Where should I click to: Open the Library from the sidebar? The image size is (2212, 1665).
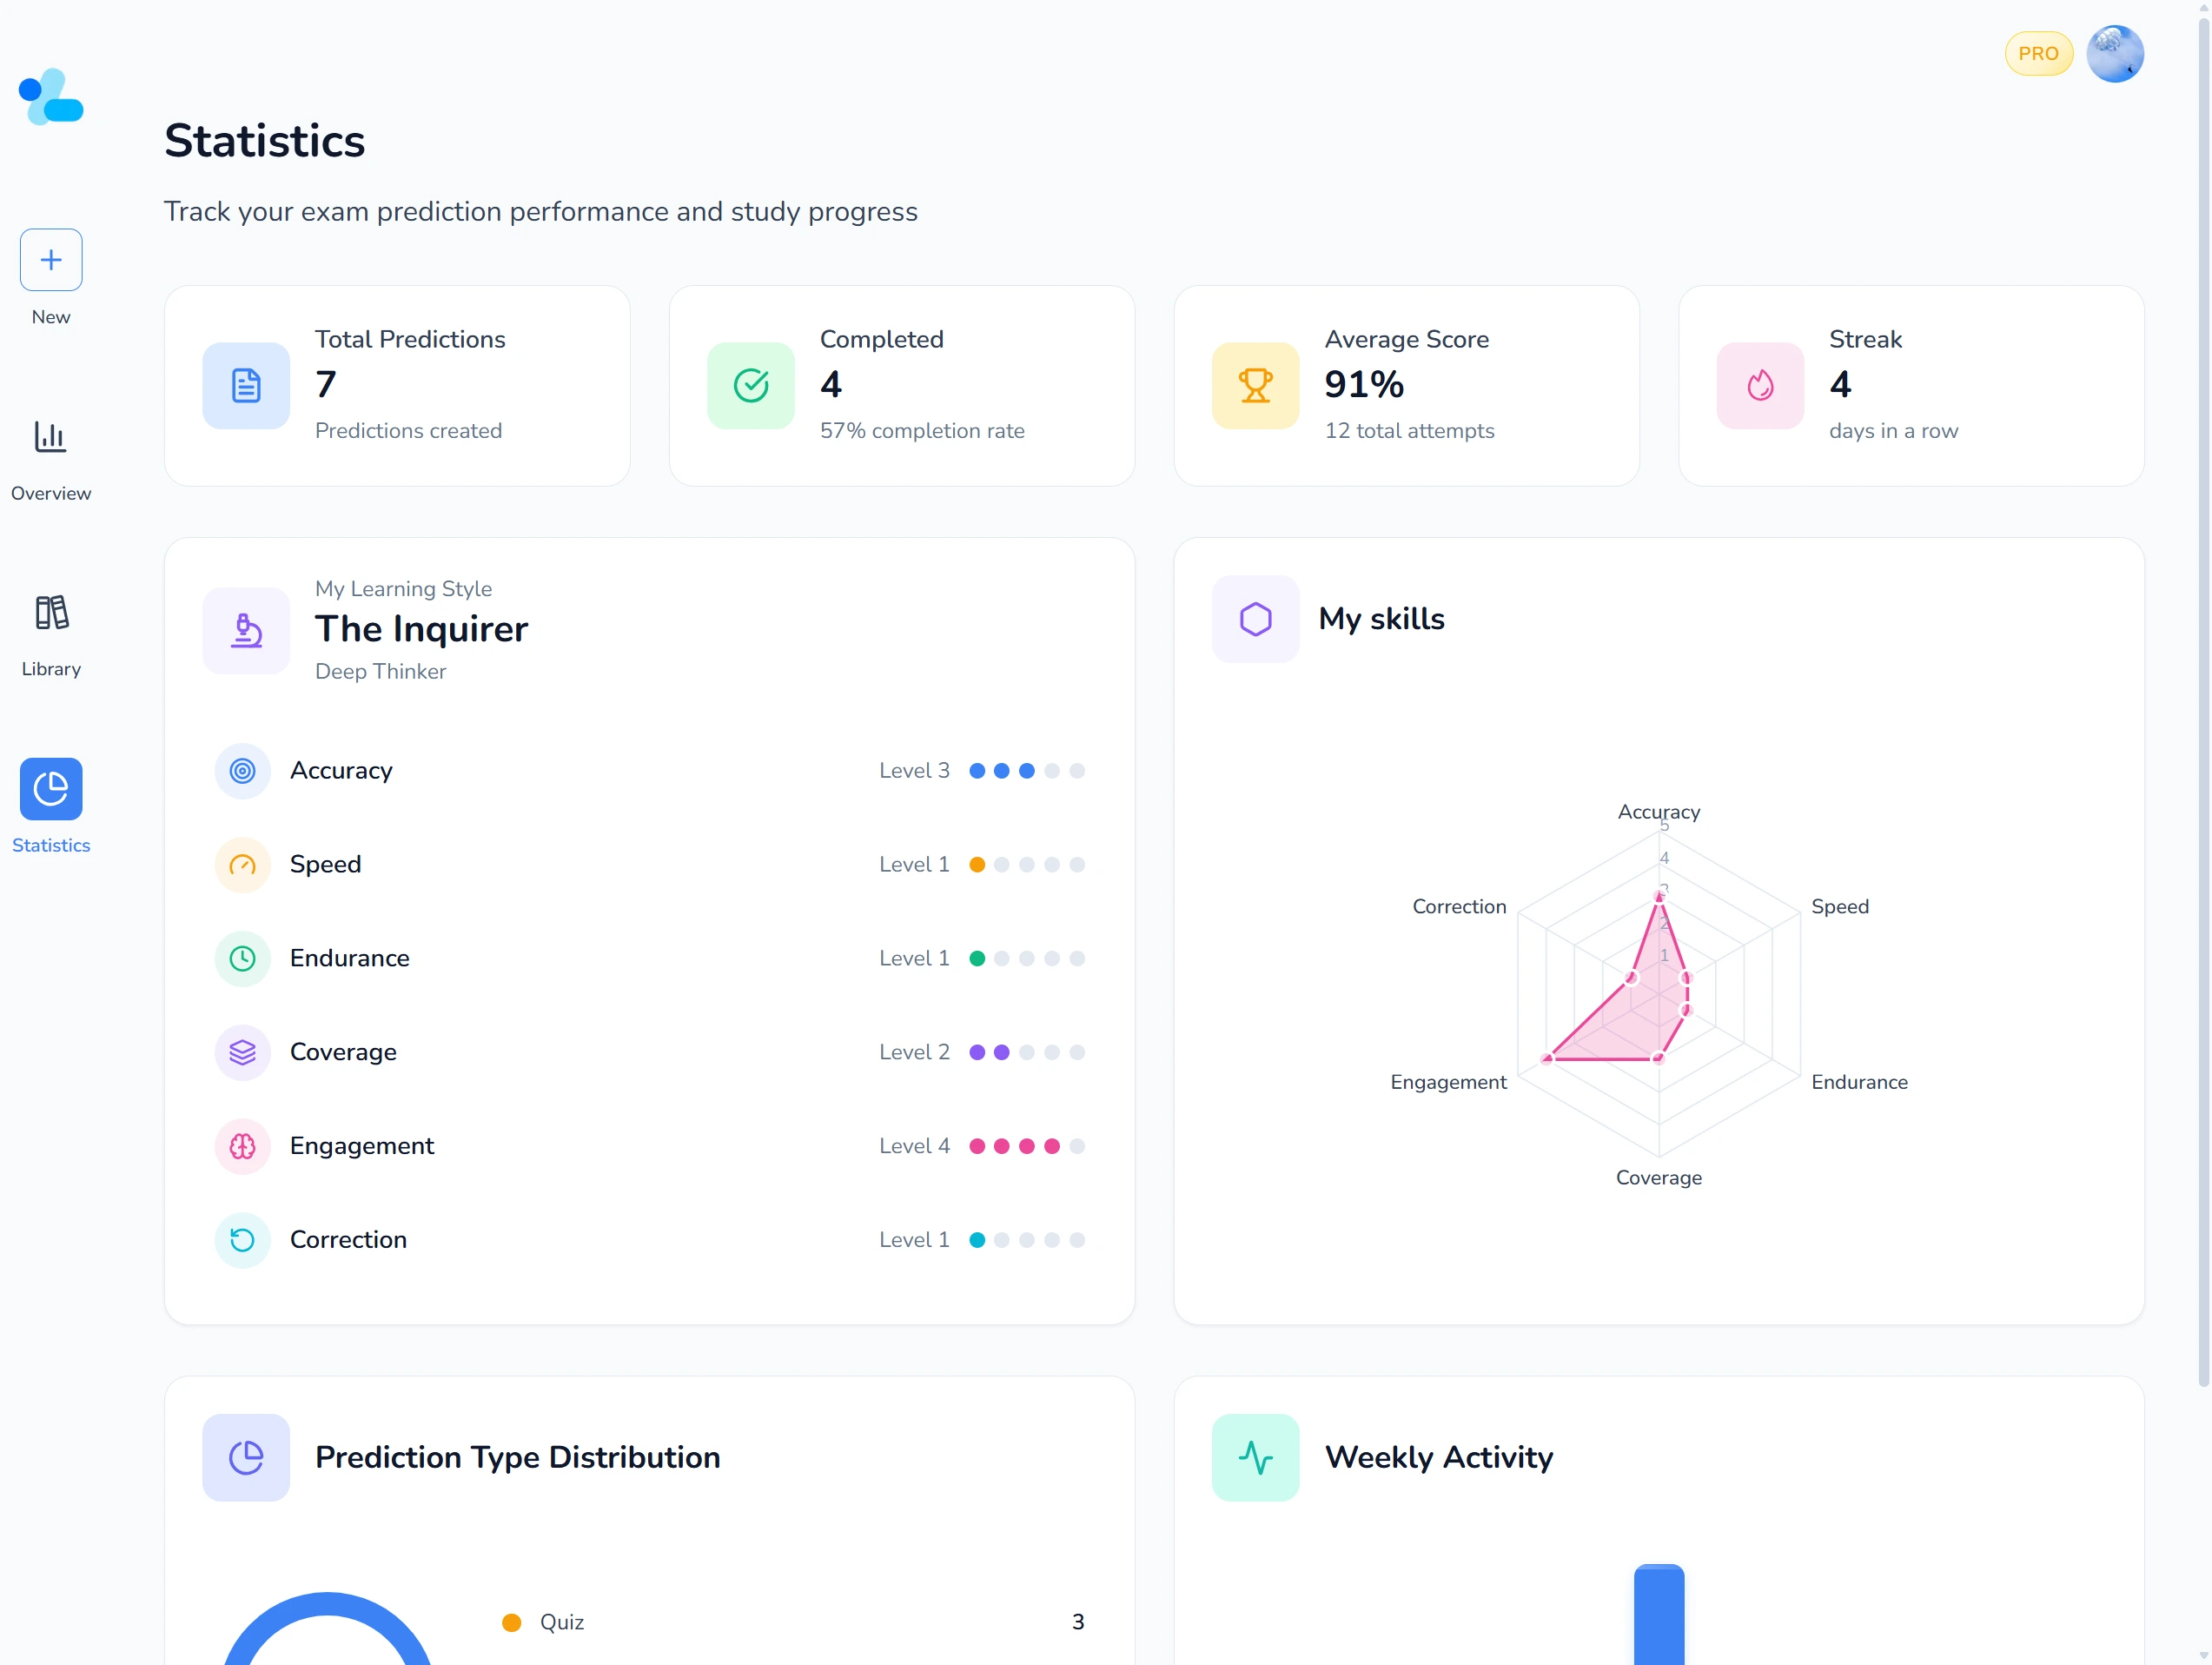50,613
